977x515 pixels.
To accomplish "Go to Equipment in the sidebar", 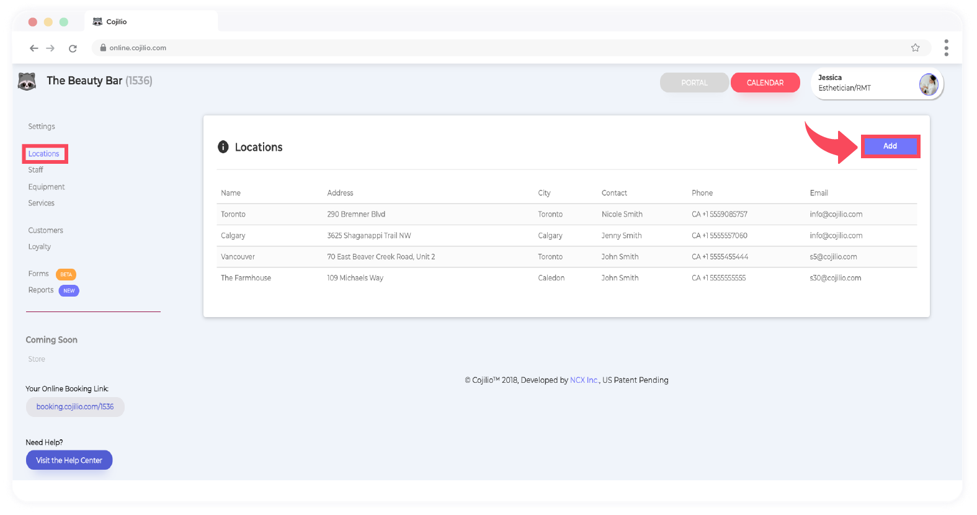I will point(46,187).
